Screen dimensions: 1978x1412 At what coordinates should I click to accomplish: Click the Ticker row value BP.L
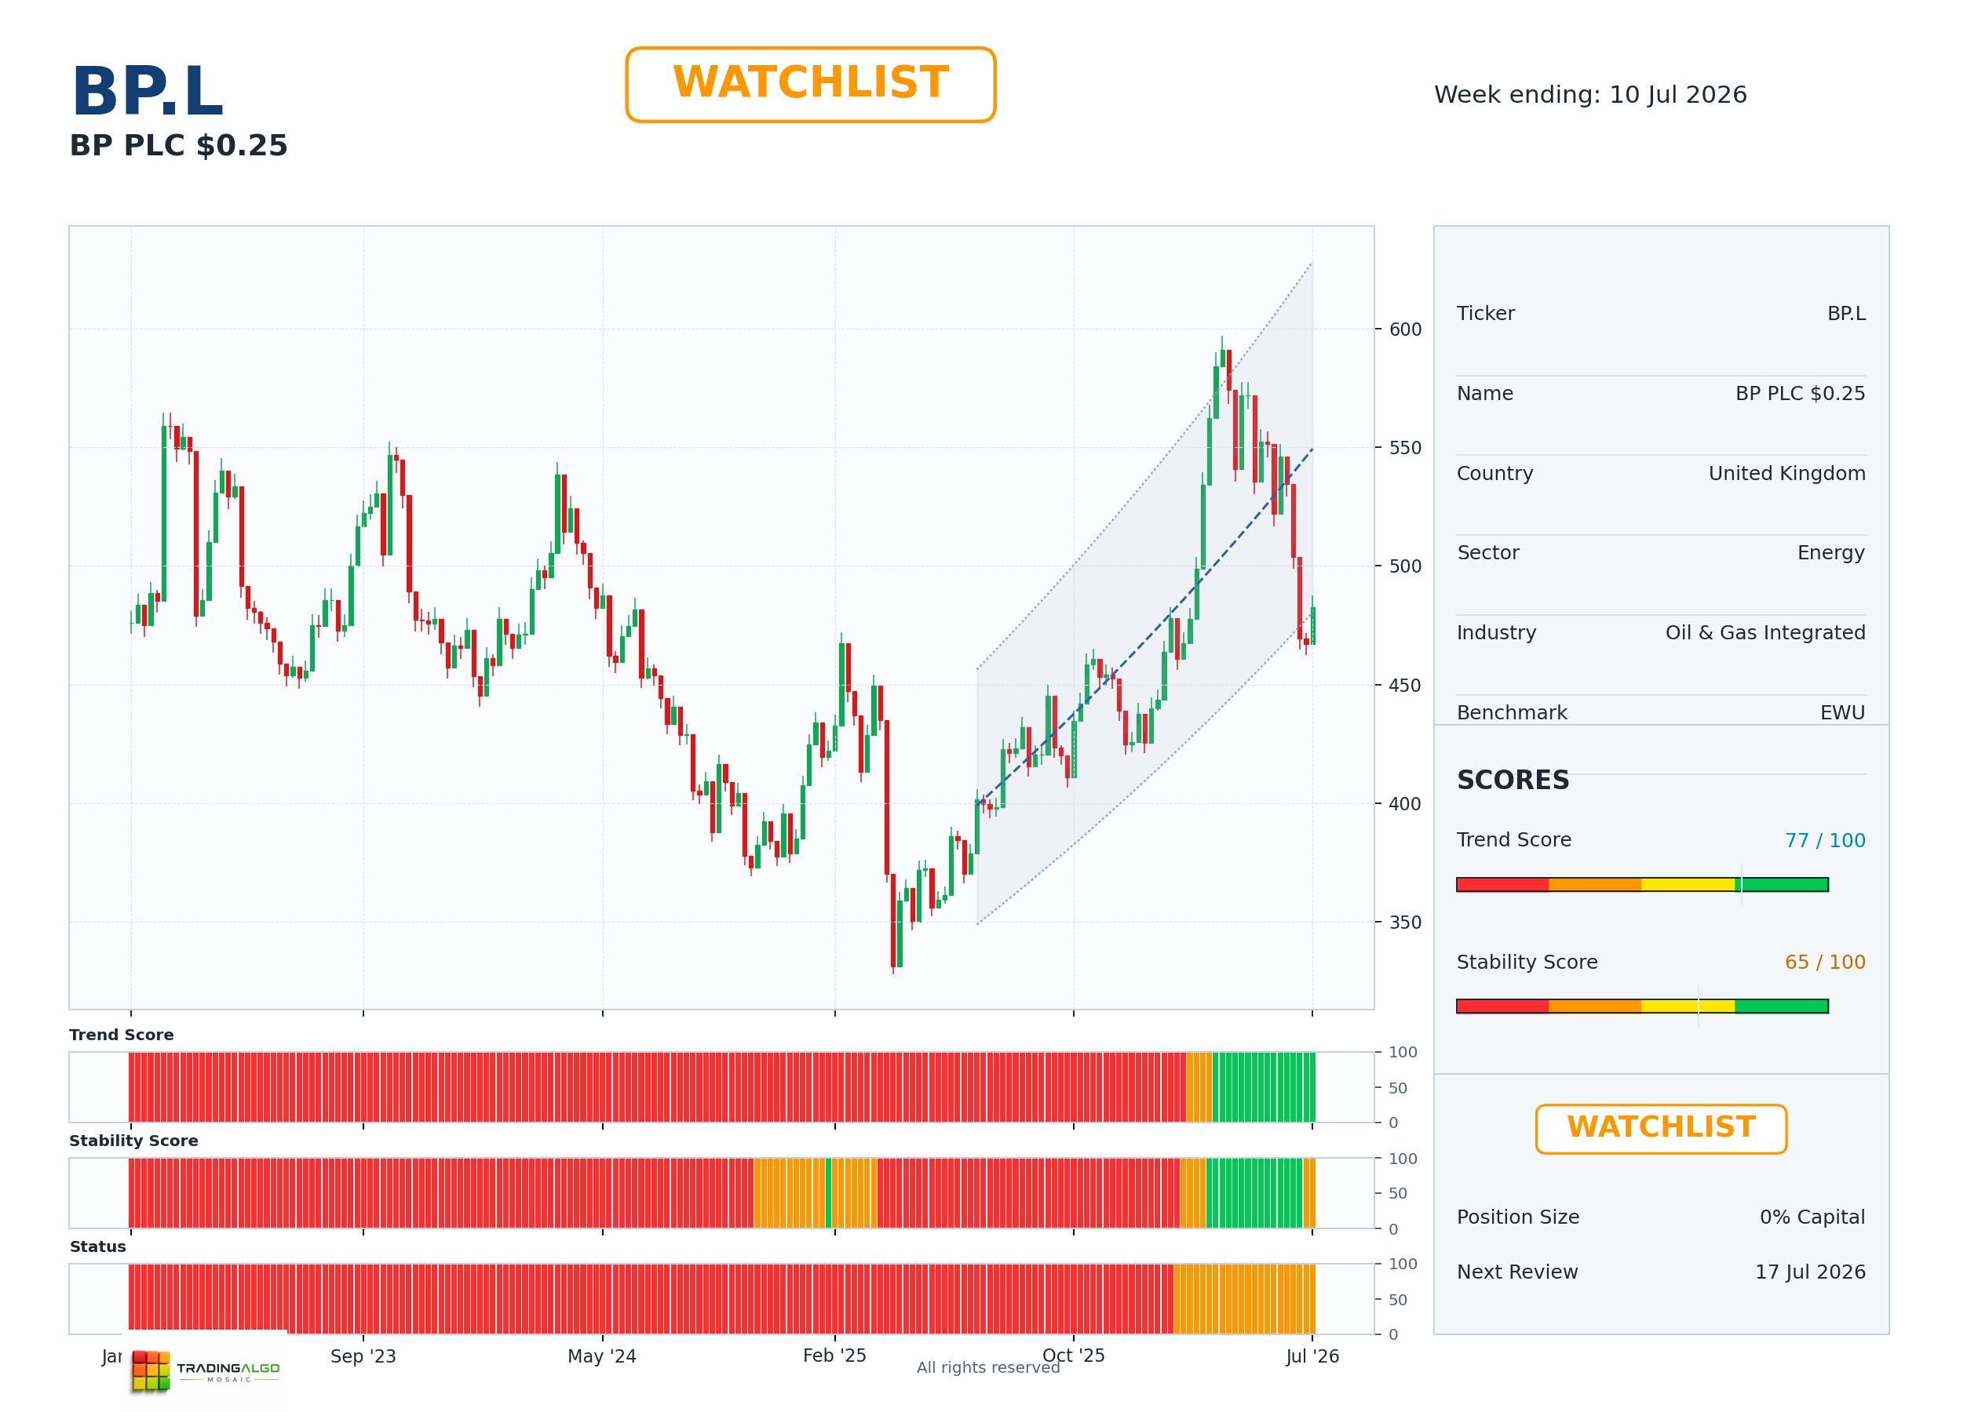(1846, 314)
